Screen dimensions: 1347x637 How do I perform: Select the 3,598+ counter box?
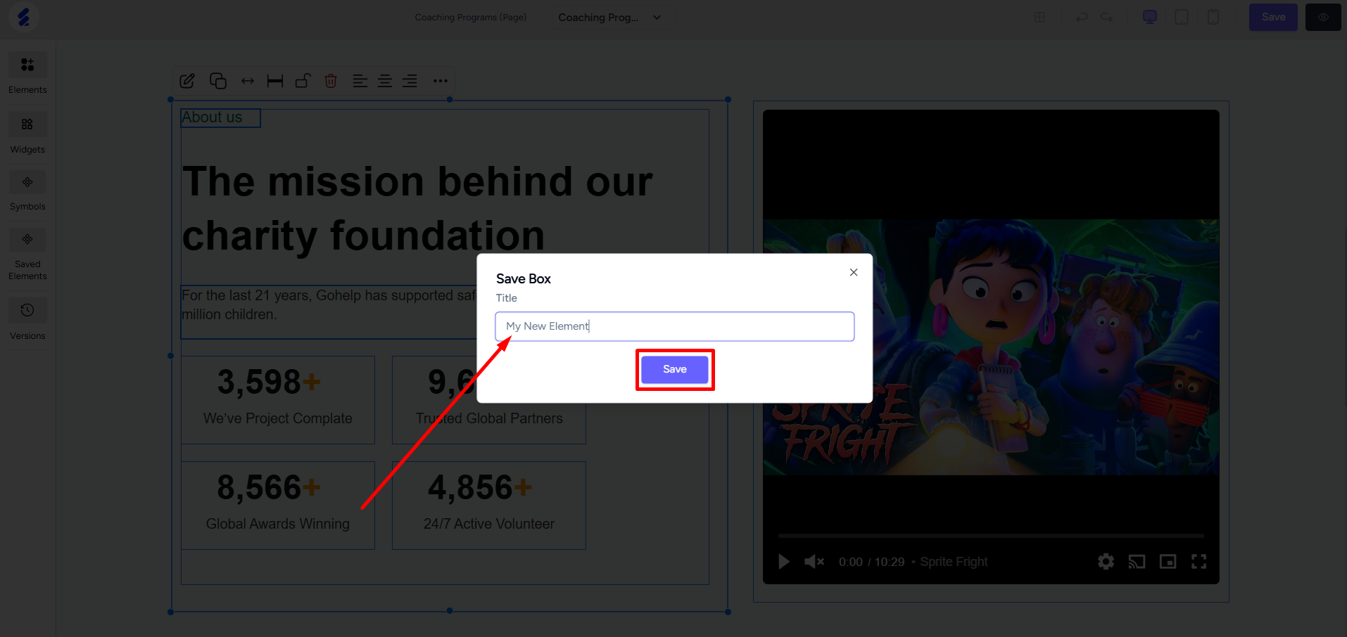point(278,399)
